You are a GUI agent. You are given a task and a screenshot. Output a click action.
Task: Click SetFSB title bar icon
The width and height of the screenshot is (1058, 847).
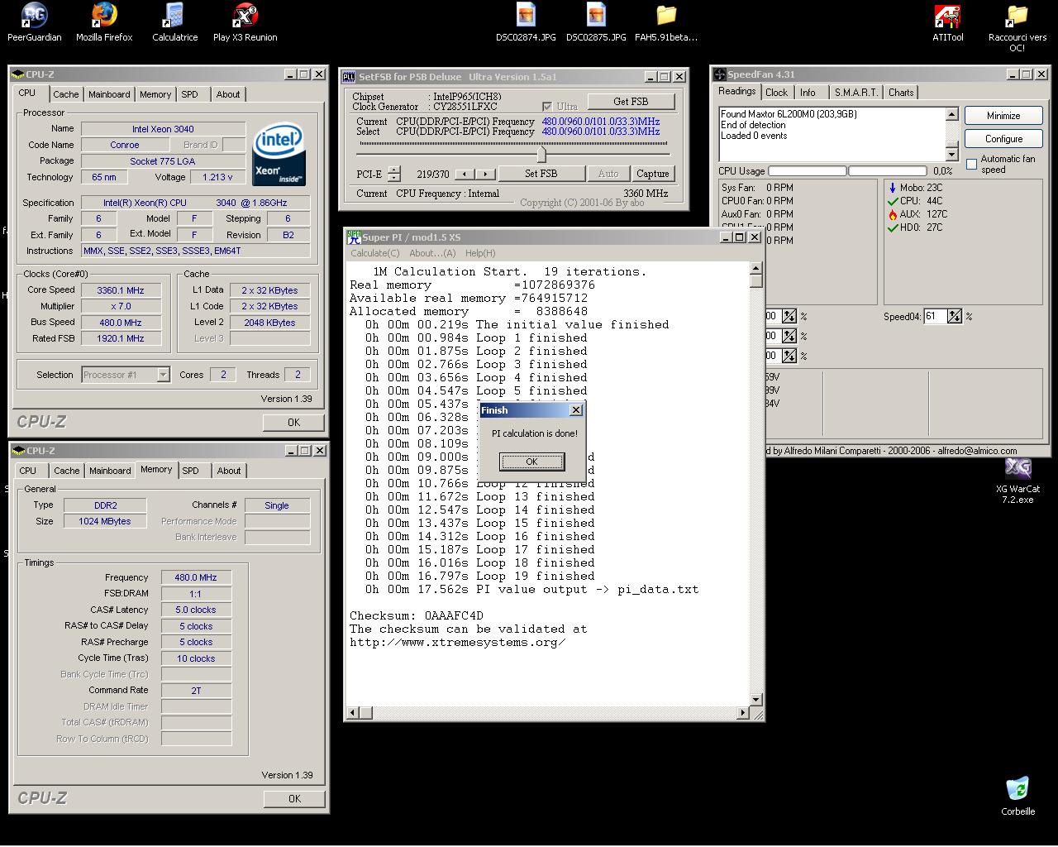[349, 76]
